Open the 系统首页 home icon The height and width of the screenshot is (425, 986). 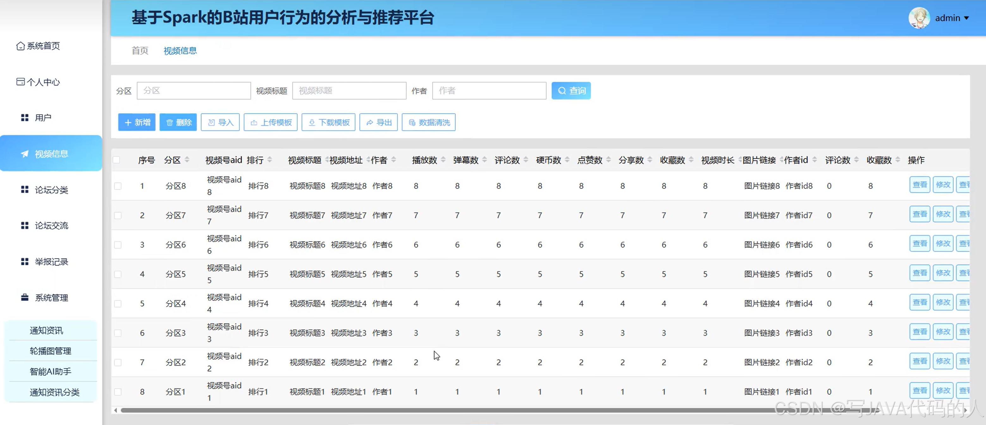pos(21,46)
